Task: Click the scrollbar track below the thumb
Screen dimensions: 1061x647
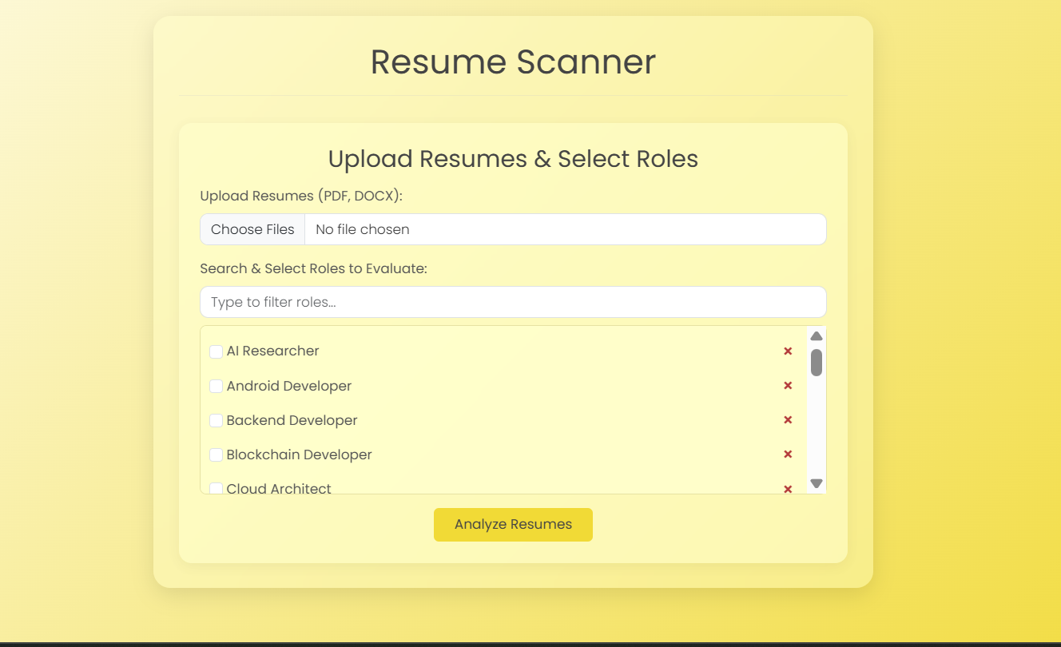Action: click(817, 431)
